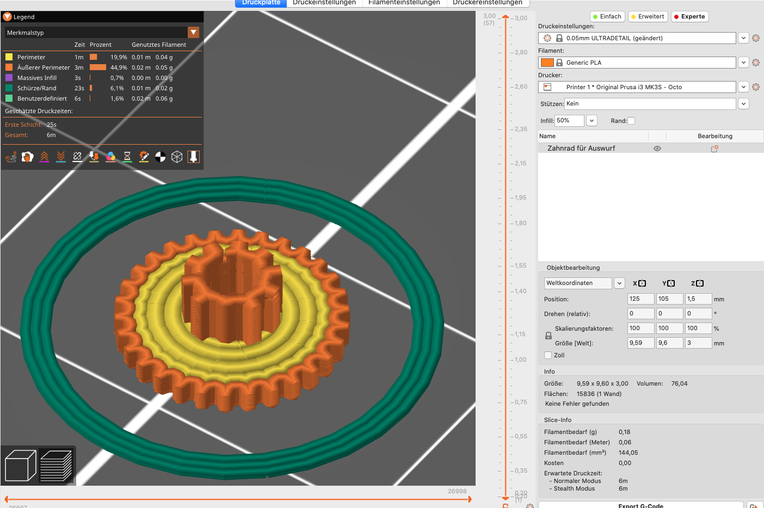
Task: Toggle retractions visualization
Action: (x=44, y=157)
